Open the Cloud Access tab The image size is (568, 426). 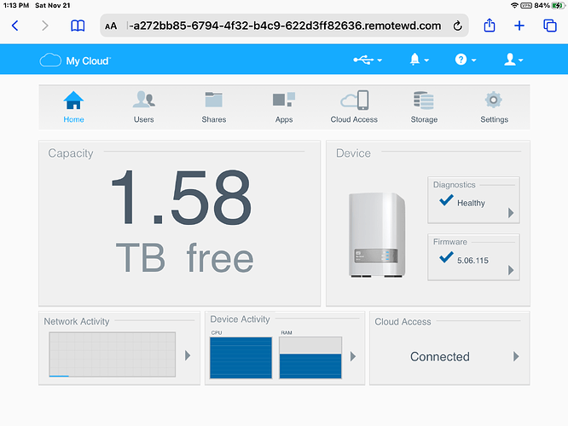(354, 106)
